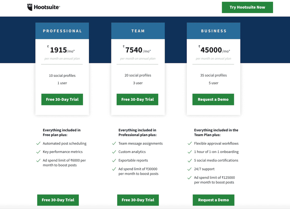The height and width of the screenshot is (209, 290).
Task: Select the BUSINESS plan header
Action: [213, 31]
